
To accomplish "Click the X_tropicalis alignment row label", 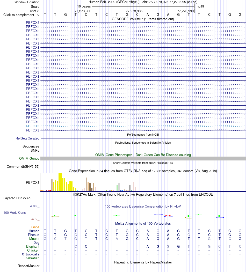I will click(31, 254).
